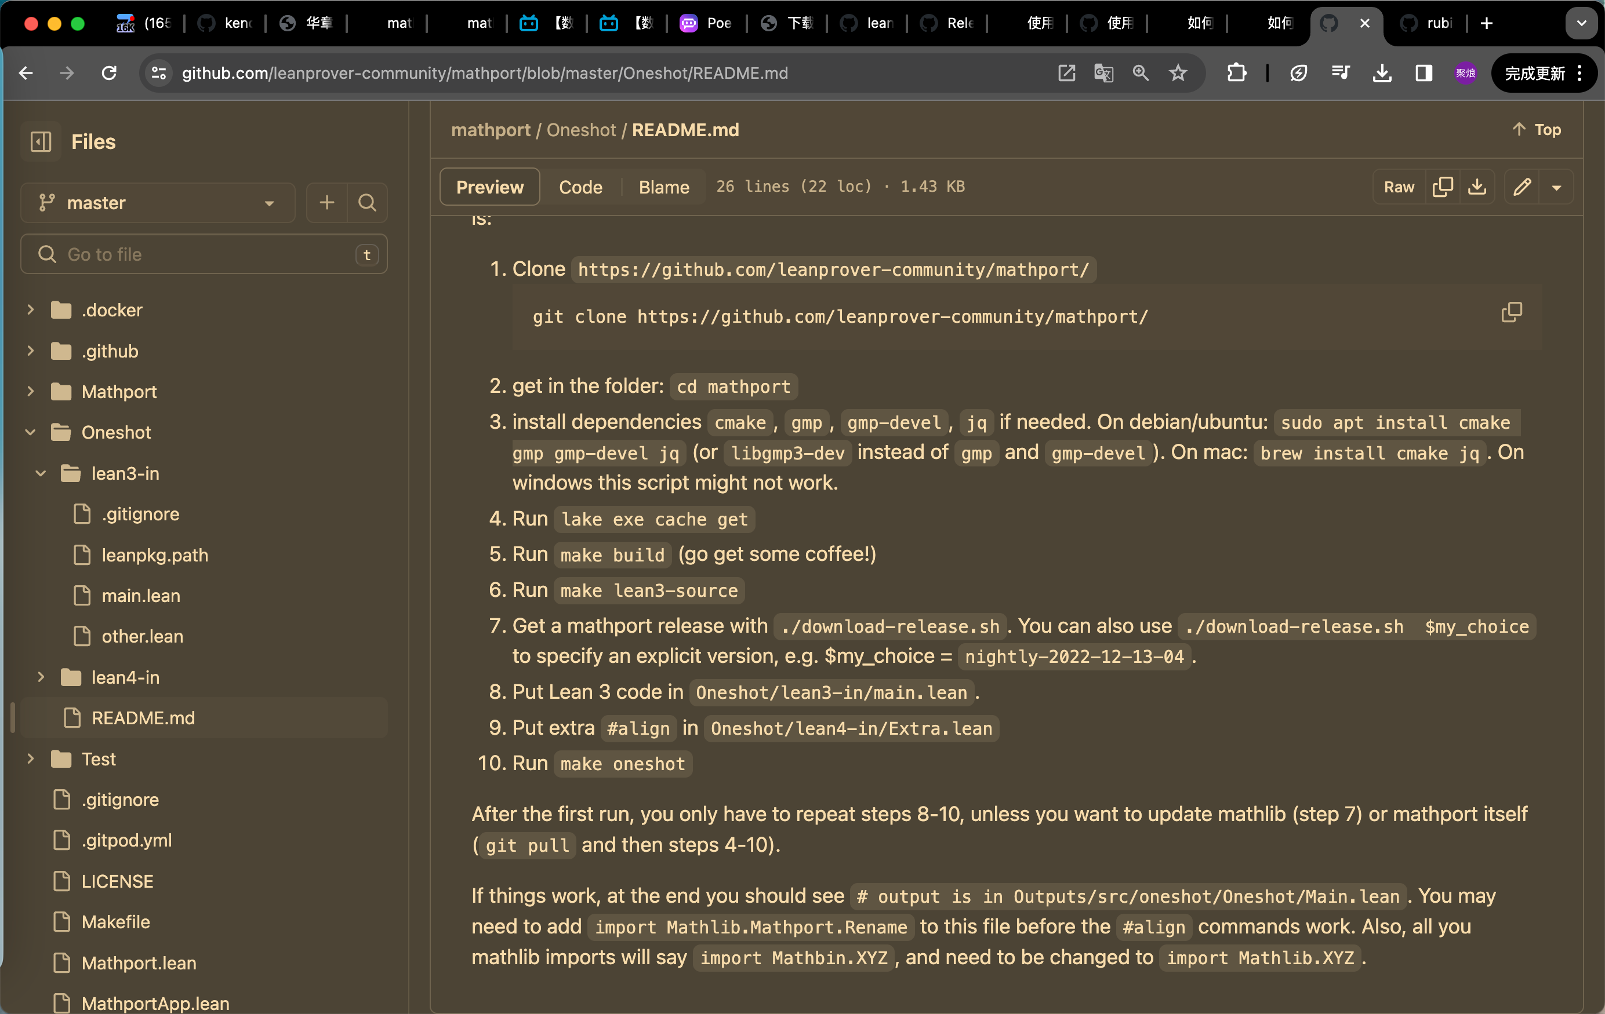The width and height of the screenshot is (1605, 1014).
Task: Open the profile avatar icon
Action: (x=1465, y=72)
